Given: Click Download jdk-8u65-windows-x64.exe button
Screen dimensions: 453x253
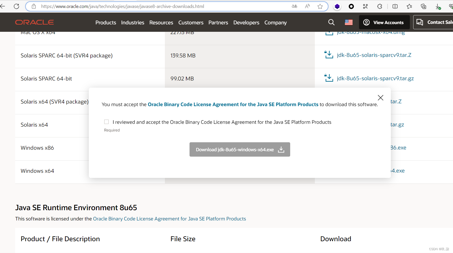Looking at the screenshot, I should pos(240,149).
